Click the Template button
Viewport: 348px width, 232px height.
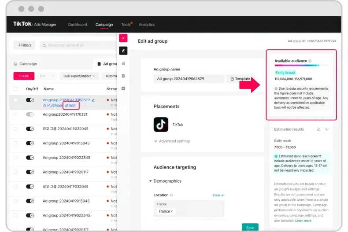(240, 79)
